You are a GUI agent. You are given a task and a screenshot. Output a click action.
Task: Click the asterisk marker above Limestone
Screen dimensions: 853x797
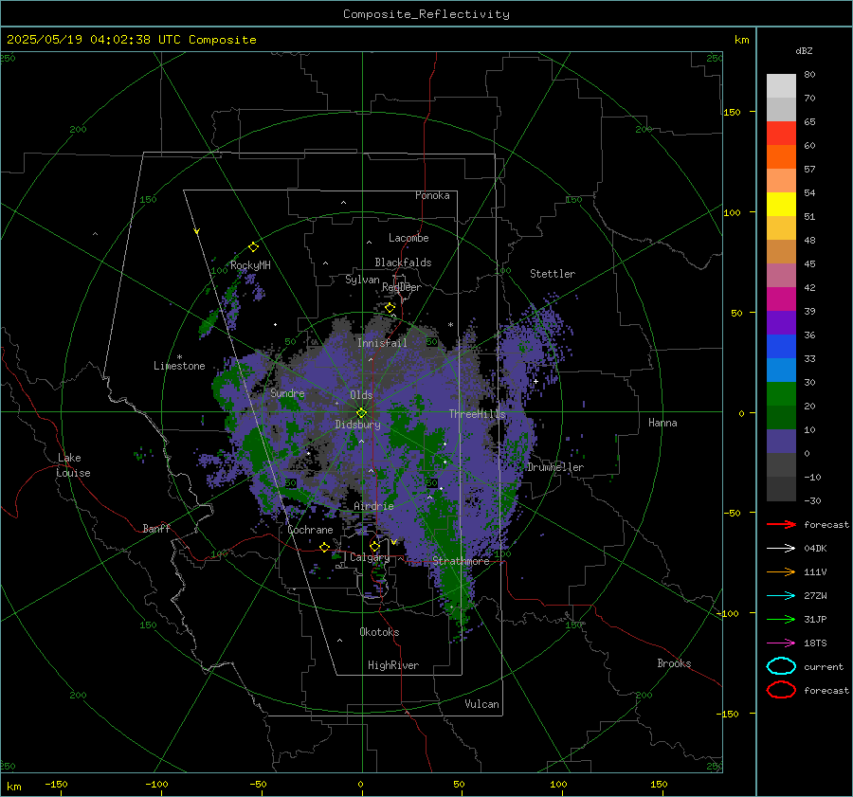179,357
